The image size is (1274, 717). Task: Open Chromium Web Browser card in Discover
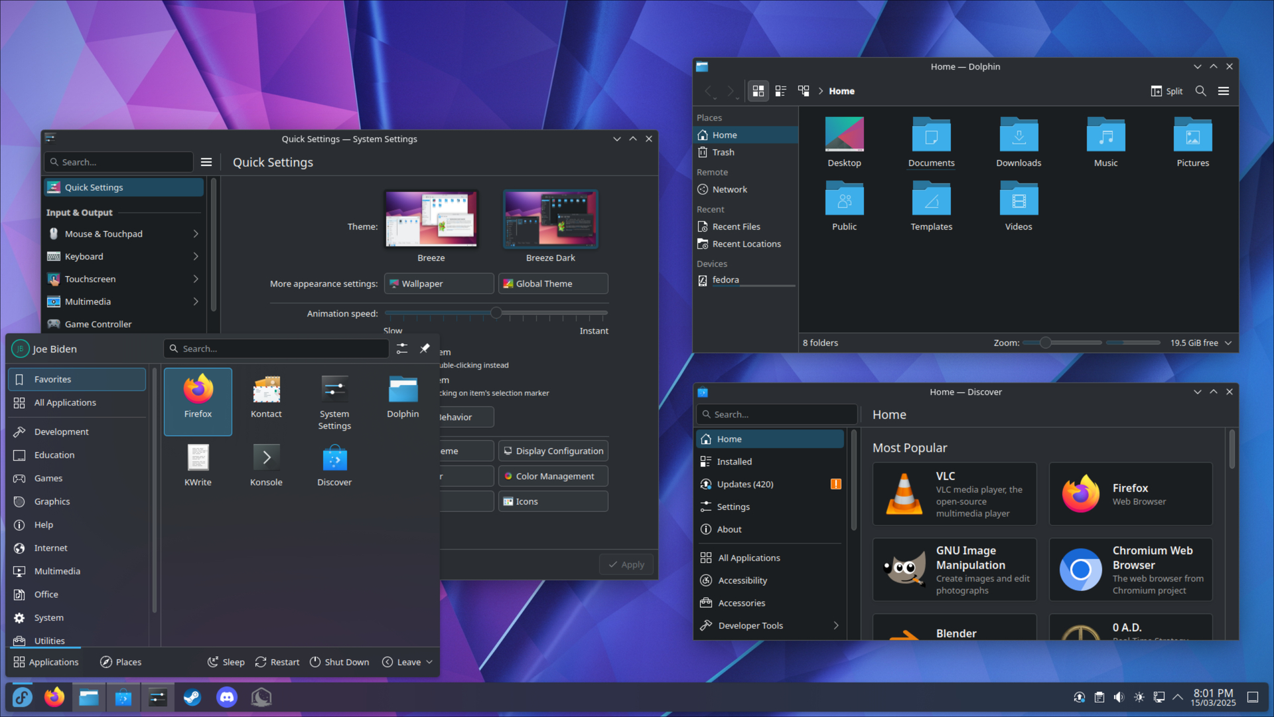click(x=1131, y=570)
